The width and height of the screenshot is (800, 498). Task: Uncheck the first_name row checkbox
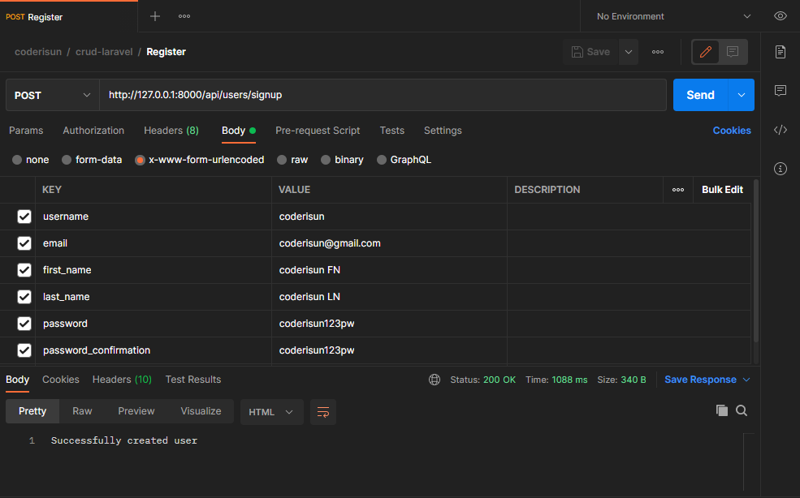click(24, 270)
